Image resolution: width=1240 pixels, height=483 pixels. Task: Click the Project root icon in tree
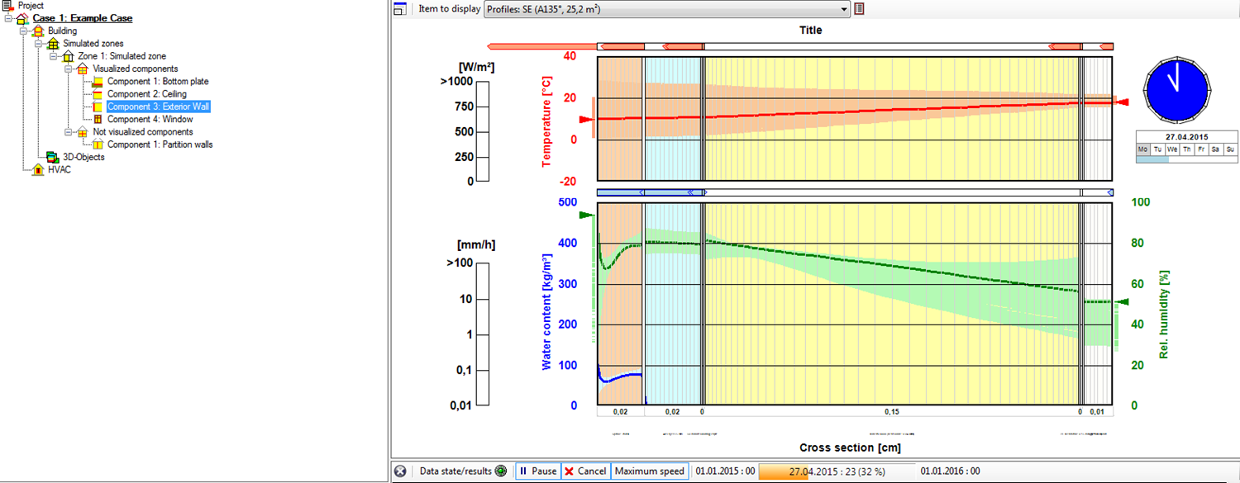pyautogui.click(x=8, y=6)
